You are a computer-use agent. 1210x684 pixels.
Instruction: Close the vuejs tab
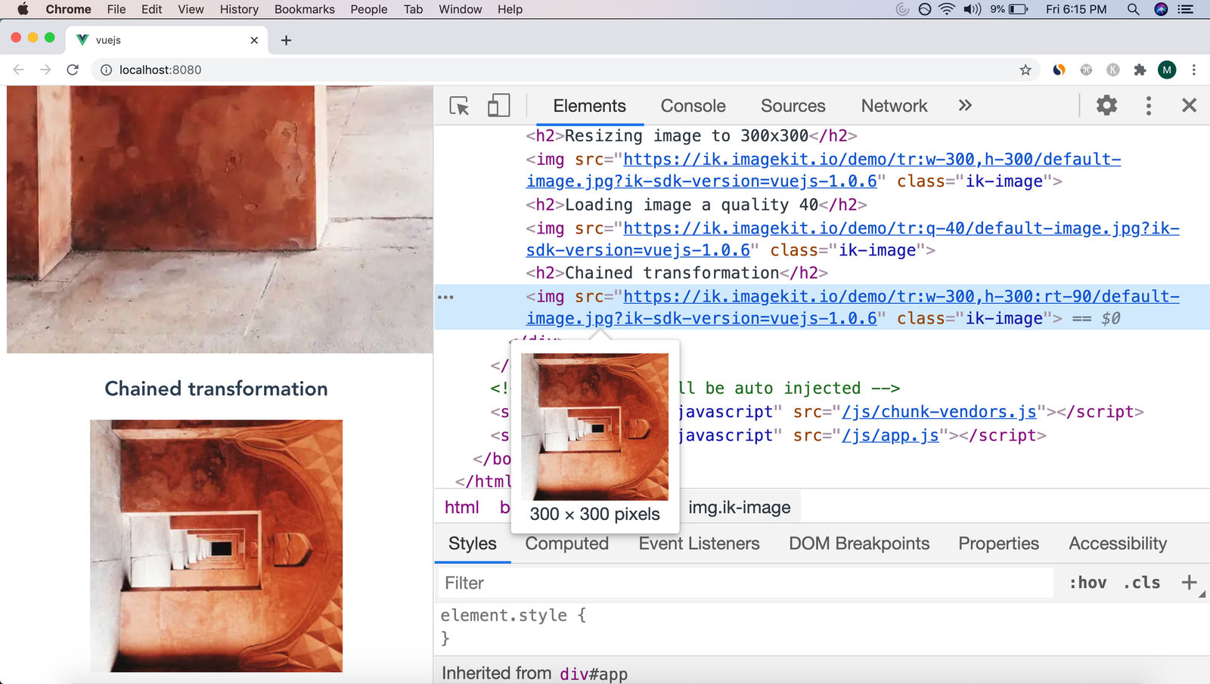coord(254,40)
